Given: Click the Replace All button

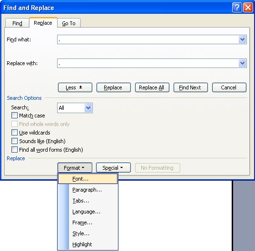Looking at the screenshot, I should 152,87.
